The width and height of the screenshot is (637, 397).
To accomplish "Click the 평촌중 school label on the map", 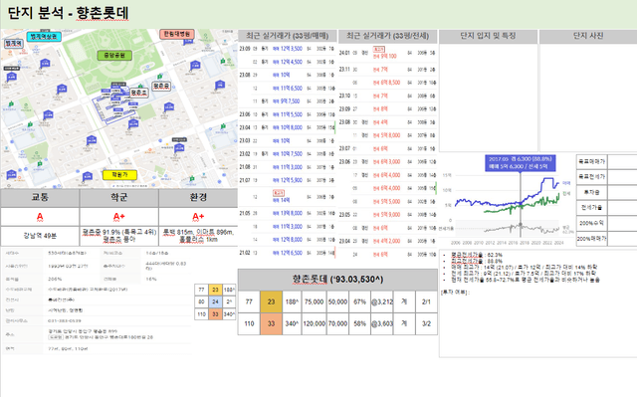I will (161, 86).
